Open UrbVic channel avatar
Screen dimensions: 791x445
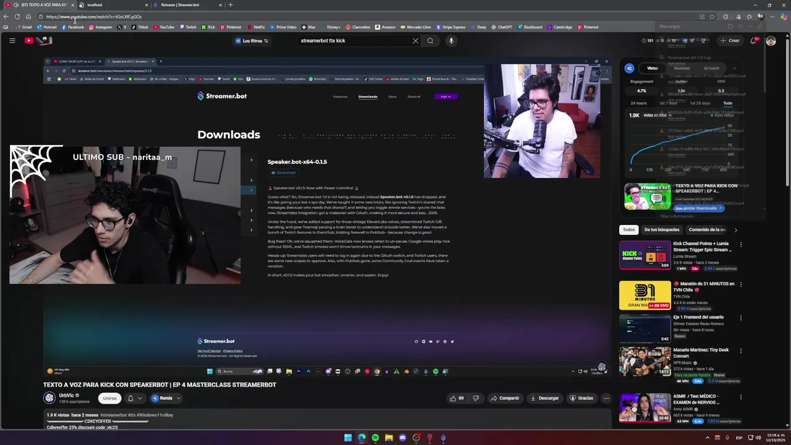(x=49, y=398)
